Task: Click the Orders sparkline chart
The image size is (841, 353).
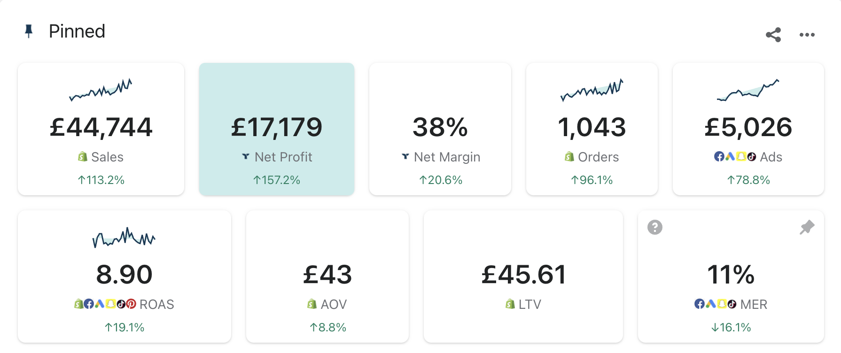Action: click(592, 89)
